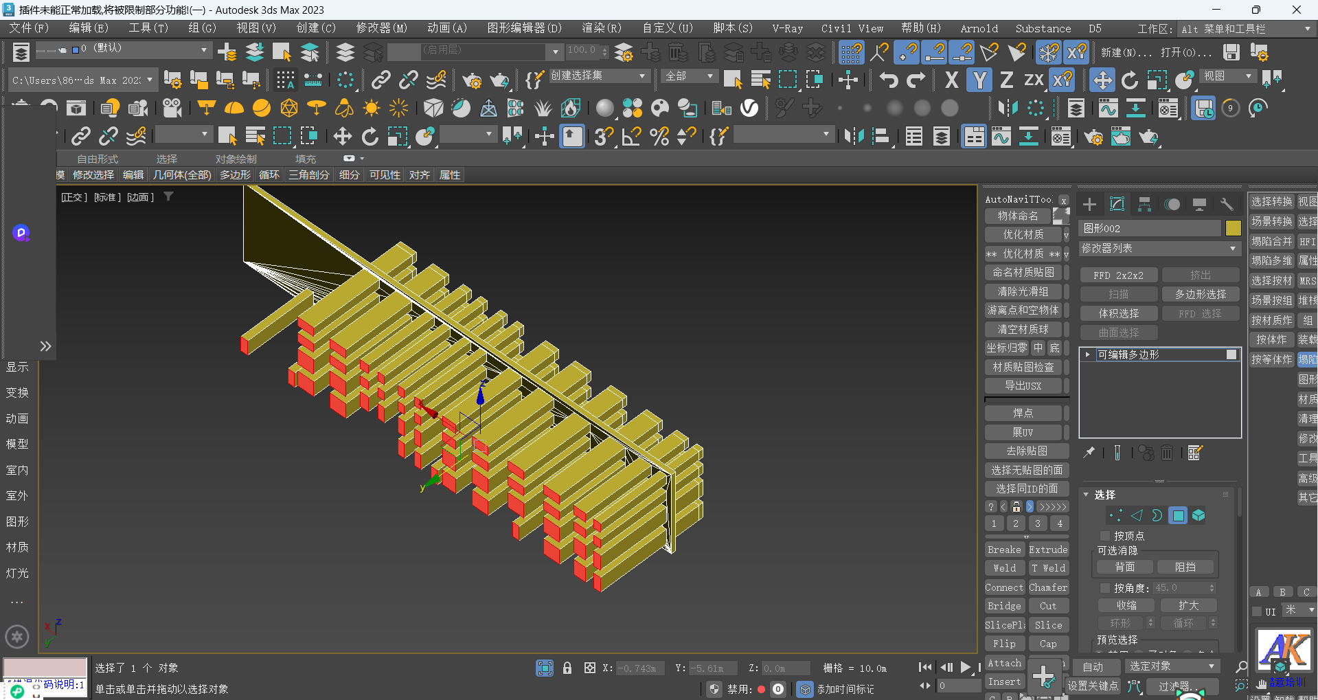
Task: Click the Bridge button
Action: click(x=1004, y=606)
